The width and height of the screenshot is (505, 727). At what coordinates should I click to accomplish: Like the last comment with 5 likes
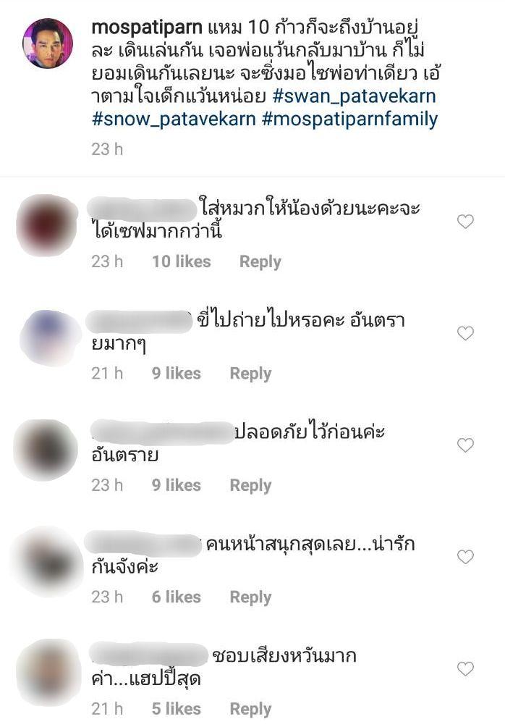[x=465, y=669]
